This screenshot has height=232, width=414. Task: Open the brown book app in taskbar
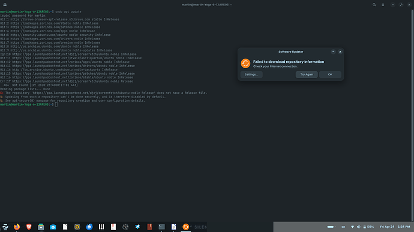point(149,227)
